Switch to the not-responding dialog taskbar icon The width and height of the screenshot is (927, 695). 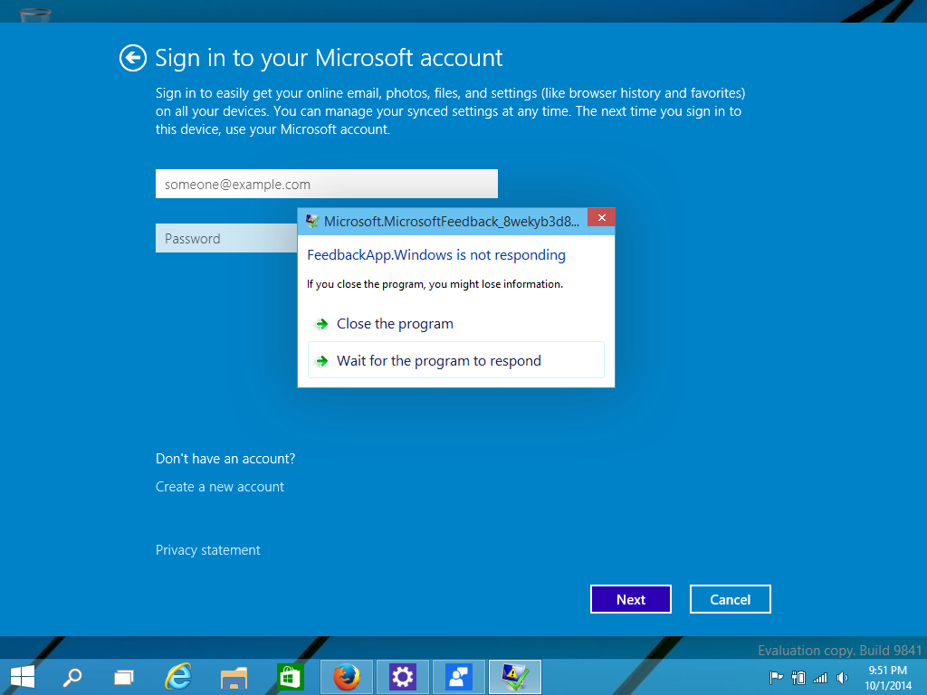(515, 677)
